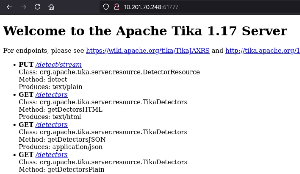300x174 pixels.
Task: Click the text 'For endpoints, please see'
Action: click(x=43, y=51)
